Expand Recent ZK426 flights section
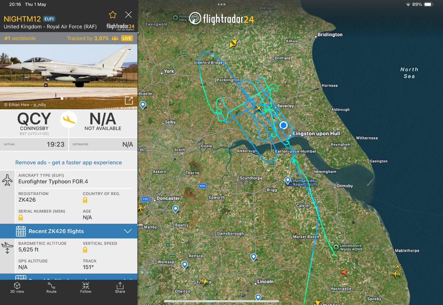 pos(69,231)
